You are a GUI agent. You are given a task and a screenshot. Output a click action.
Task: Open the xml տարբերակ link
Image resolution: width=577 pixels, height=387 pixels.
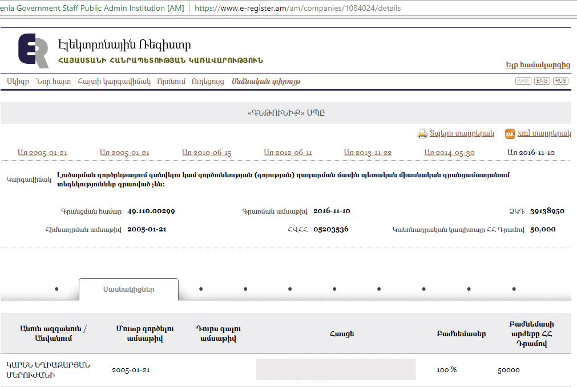coord(544,133)
